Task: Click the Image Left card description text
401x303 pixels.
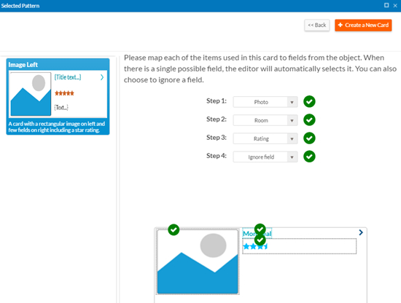Action: (57, 127)
